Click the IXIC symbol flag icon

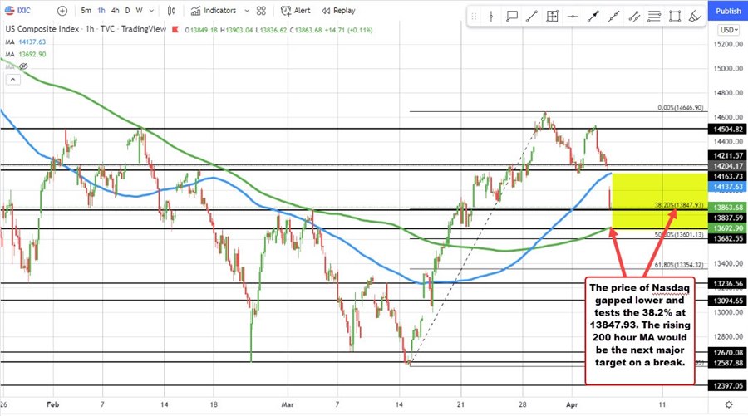pos(9,10)
